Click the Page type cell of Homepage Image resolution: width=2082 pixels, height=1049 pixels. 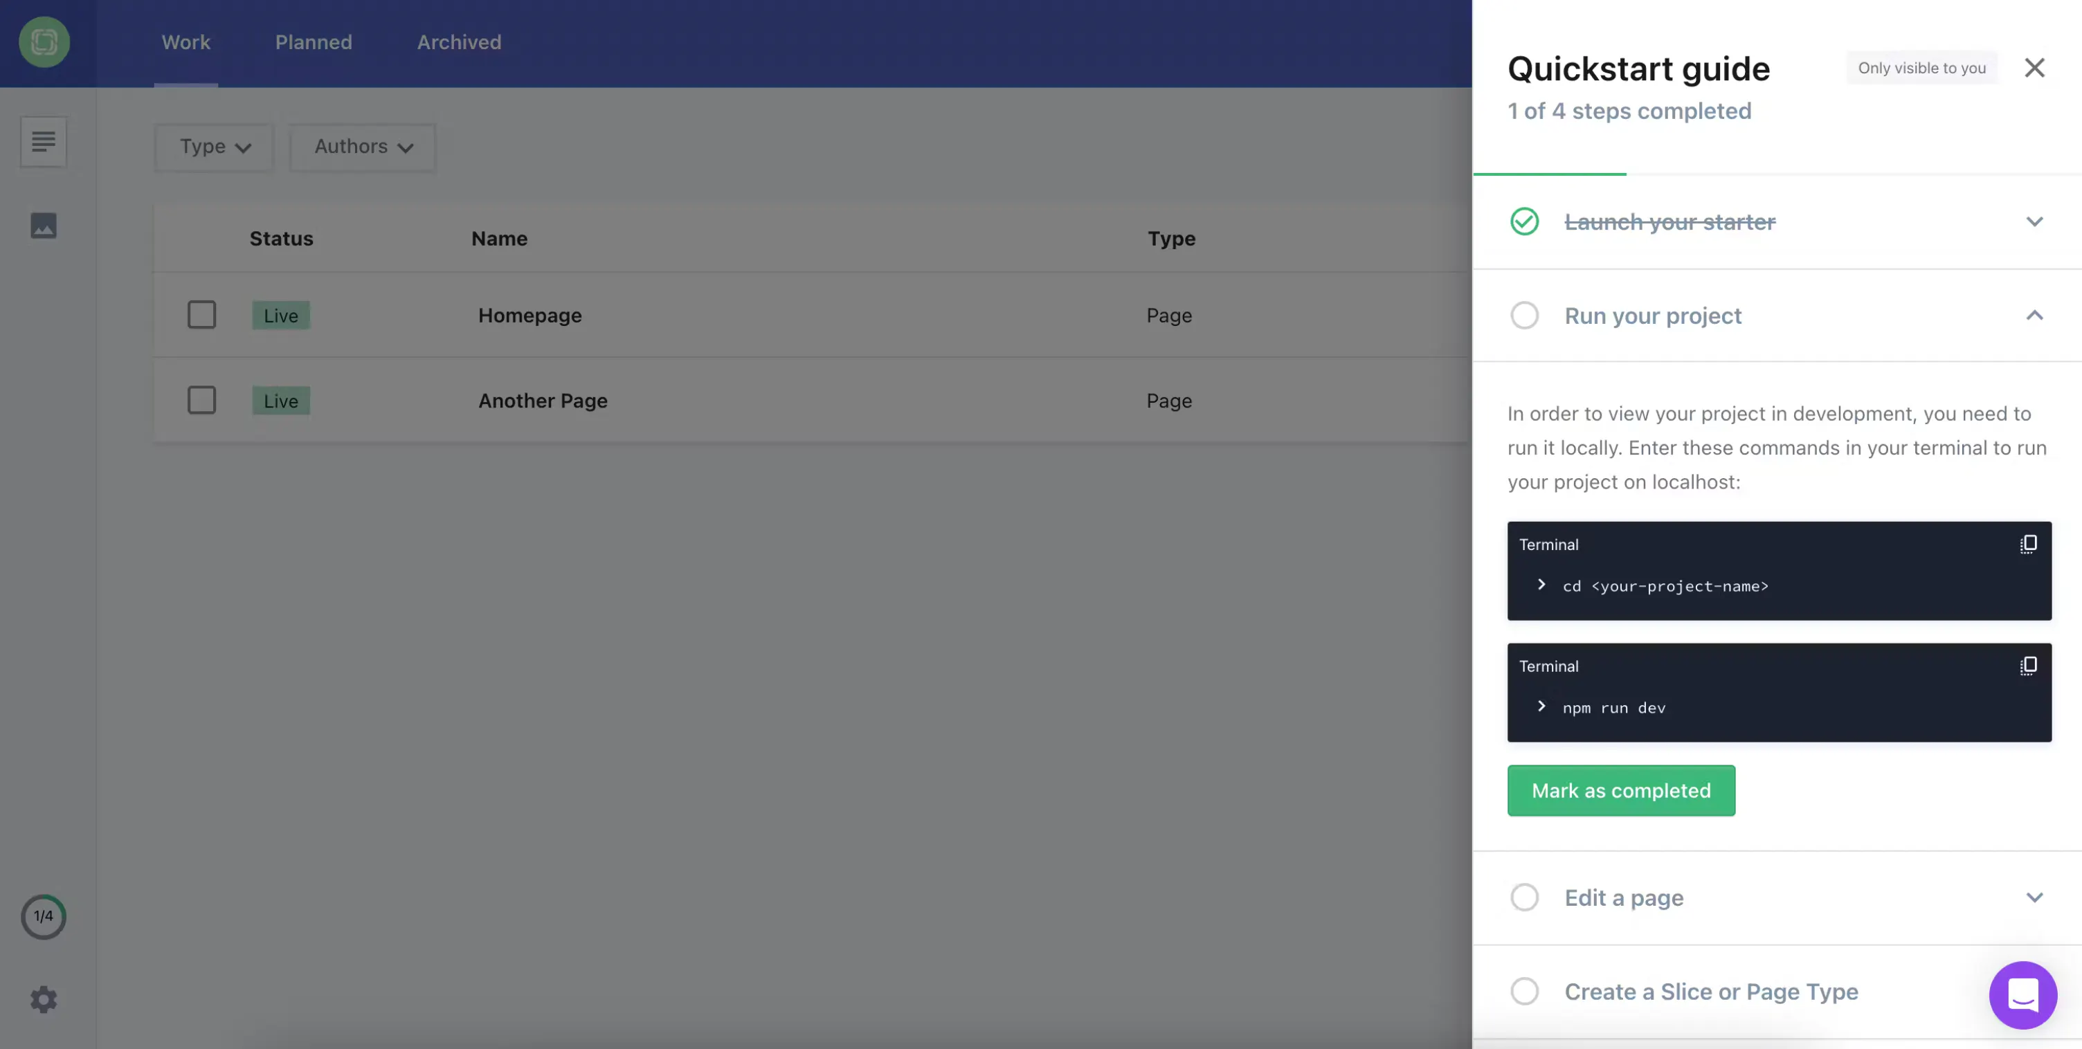(x=1168, y=316)
